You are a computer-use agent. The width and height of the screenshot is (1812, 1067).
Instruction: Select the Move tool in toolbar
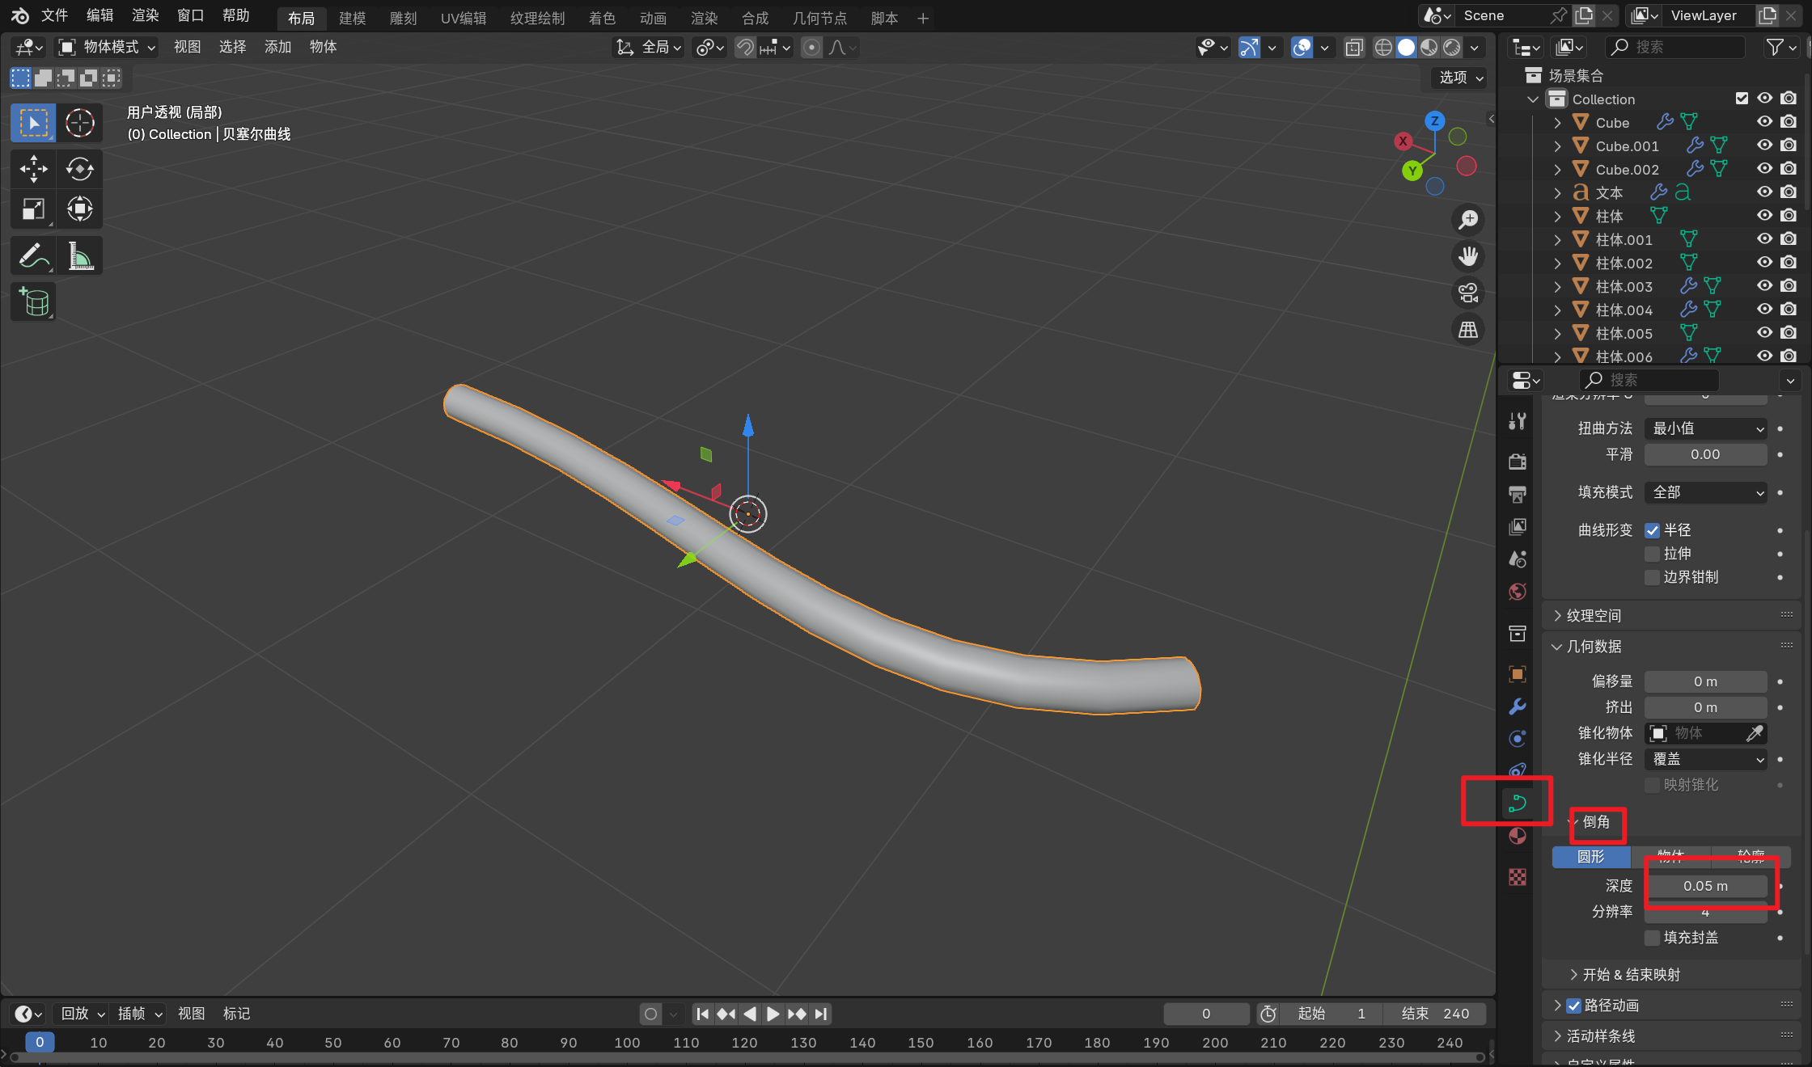33,169
